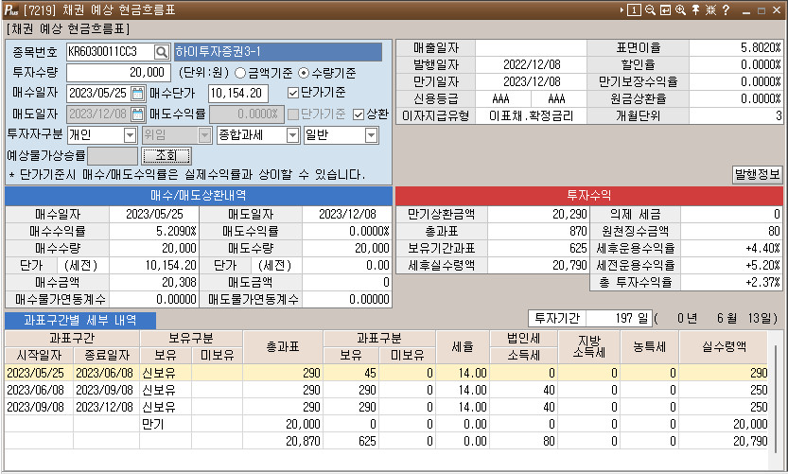Click the small triangle arrow before boxed 1
Image resolution: width=788 pixels, height=474 pixels.
pos(622,9)
